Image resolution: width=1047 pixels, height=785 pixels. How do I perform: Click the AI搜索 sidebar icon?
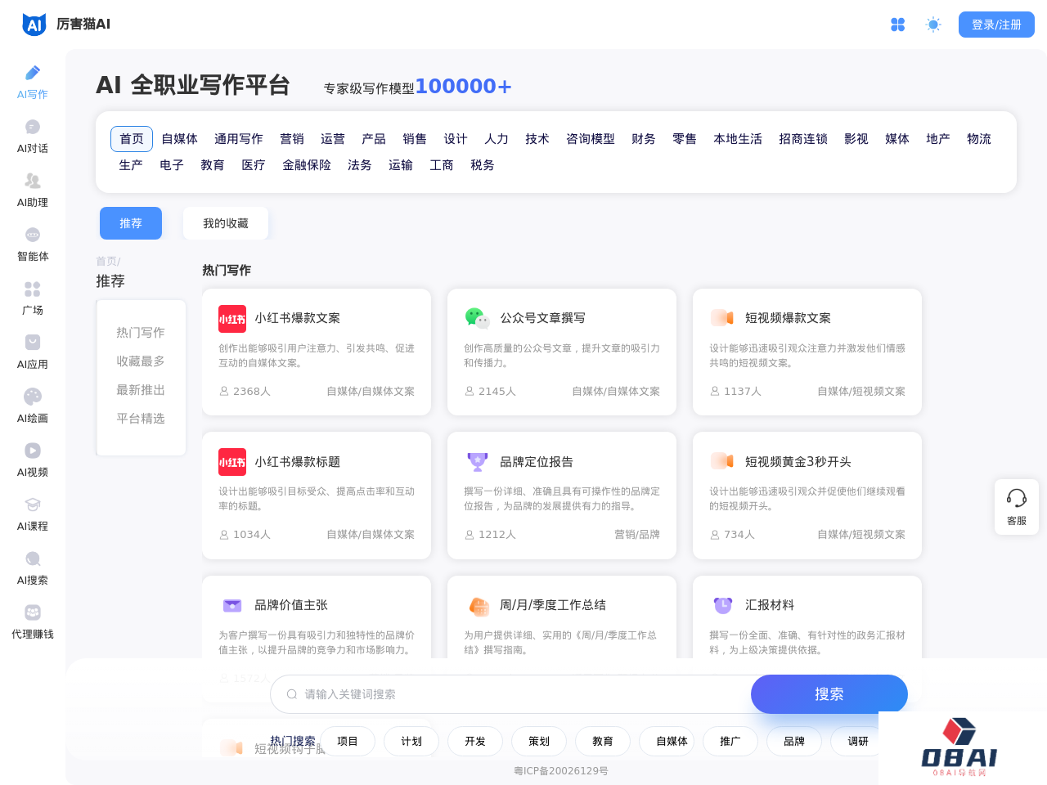(33, 559)
